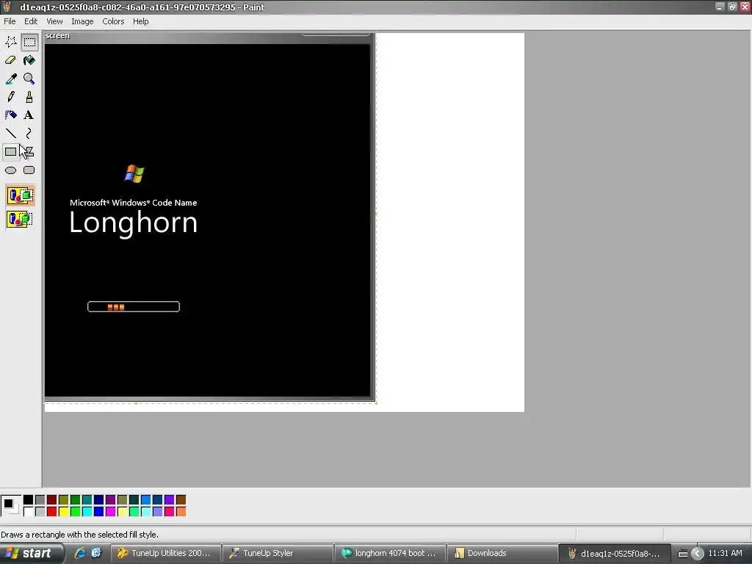Click the status bar text 'Draws a rectangle...'
This screenshot has width=752, height=564.
79,535
